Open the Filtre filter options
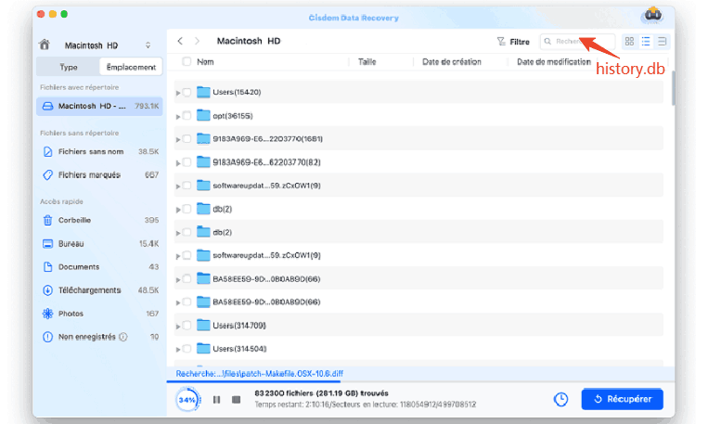 pyautogui.click(x=513, y=42)
